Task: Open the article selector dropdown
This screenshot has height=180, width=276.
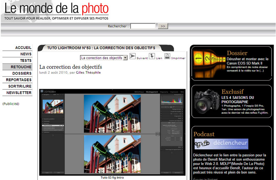Action: [104, 58]
